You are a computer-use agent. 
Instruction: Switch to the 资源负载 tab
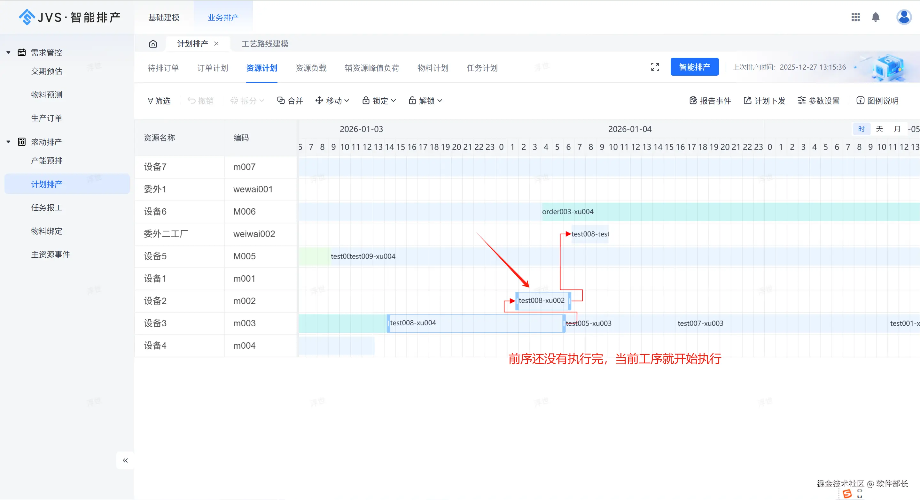click(x=311, y=68)
